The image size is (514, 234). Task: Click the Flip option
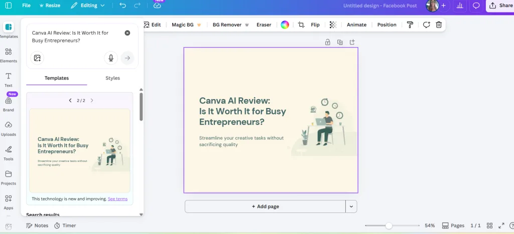(315, 25)
